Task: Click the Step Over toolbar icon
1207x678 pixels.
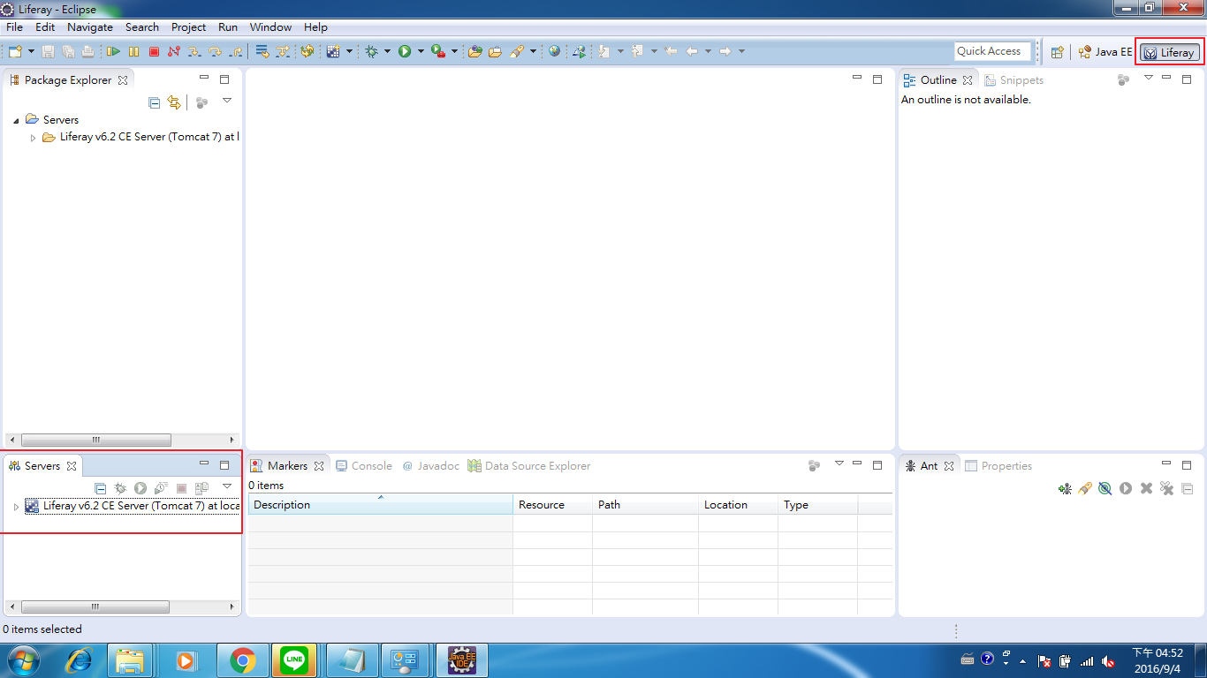Action: [215, 52]
